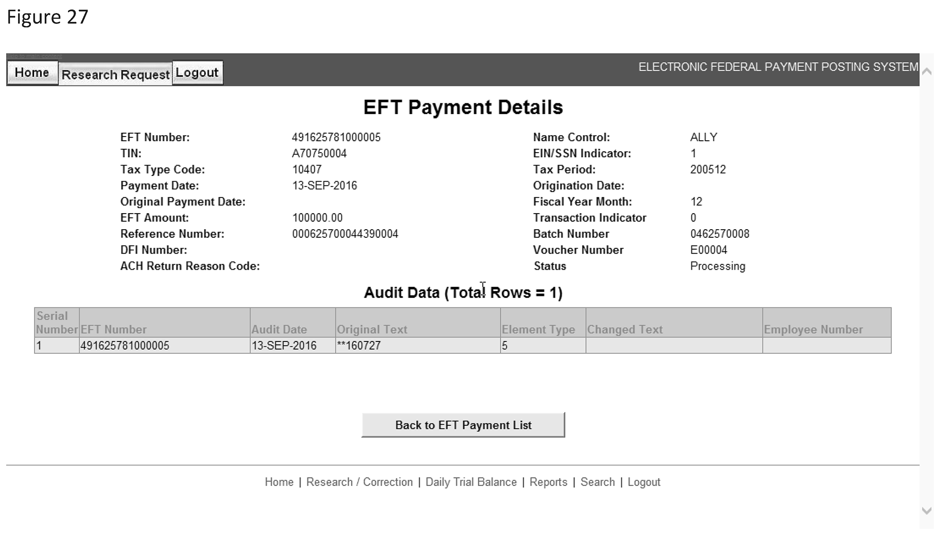
Task: Select the Original Text column header
Action: tap(372, 329)
